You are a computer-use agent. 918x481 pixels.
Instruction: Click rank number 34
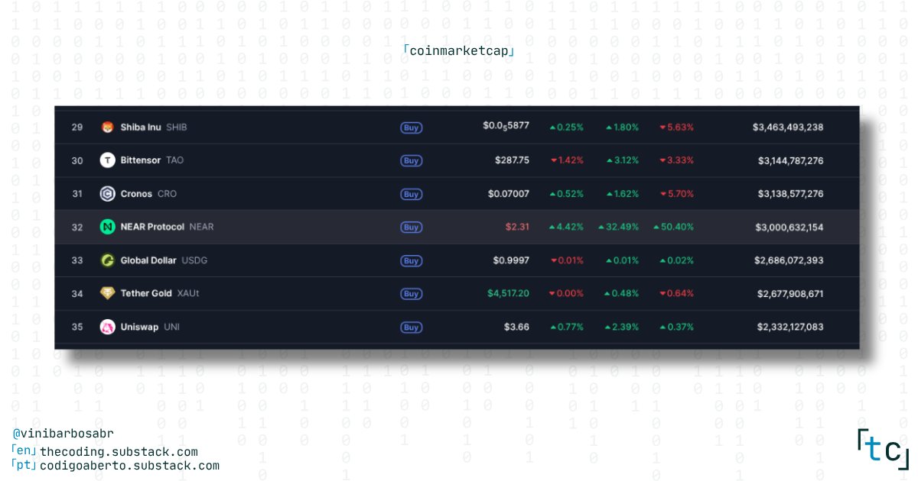[x=77, y=293]
